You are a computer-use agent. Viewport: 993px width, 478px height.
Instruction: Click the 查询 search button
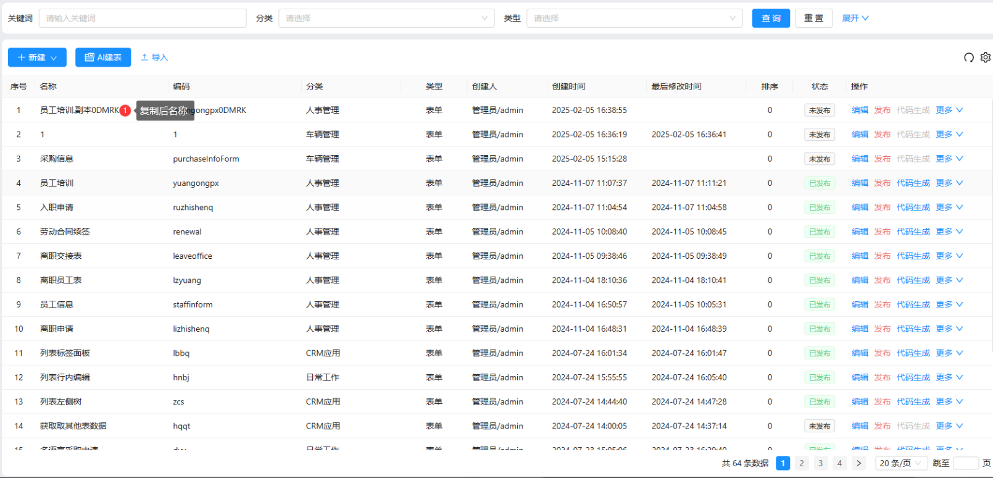pos(771,19)
